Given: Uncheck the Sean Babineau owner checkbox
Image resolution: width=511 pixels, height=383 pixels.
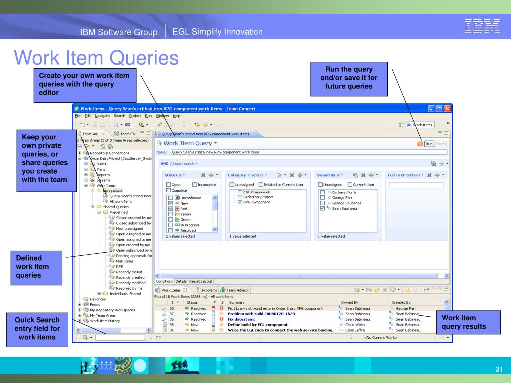Looking at the screenshot, I should [323, 208].
